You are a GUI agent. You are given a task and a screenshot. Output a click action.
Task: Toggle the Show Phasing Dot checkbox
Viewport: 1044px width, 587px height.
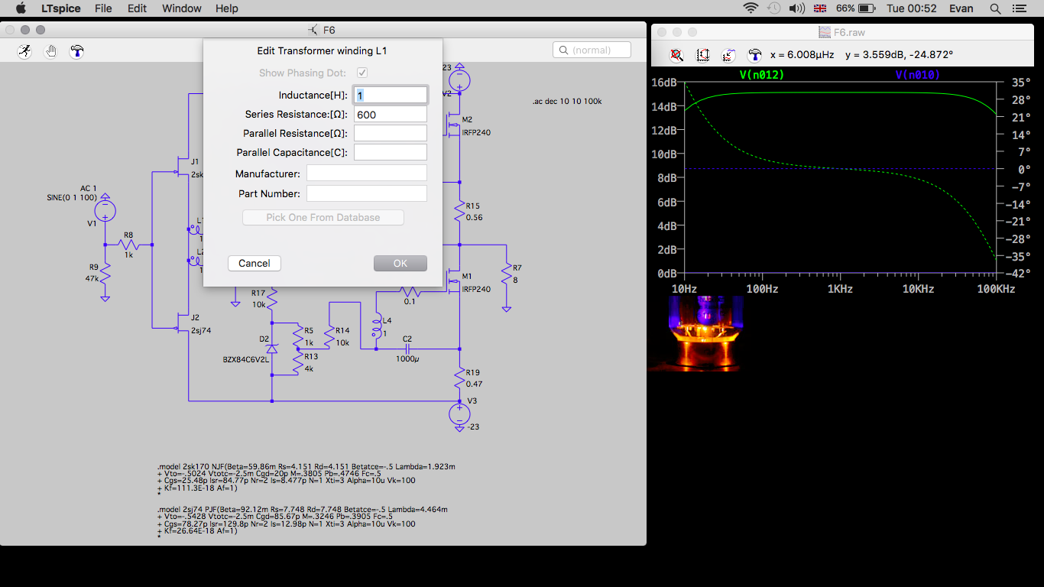click(x=362, y=73)
